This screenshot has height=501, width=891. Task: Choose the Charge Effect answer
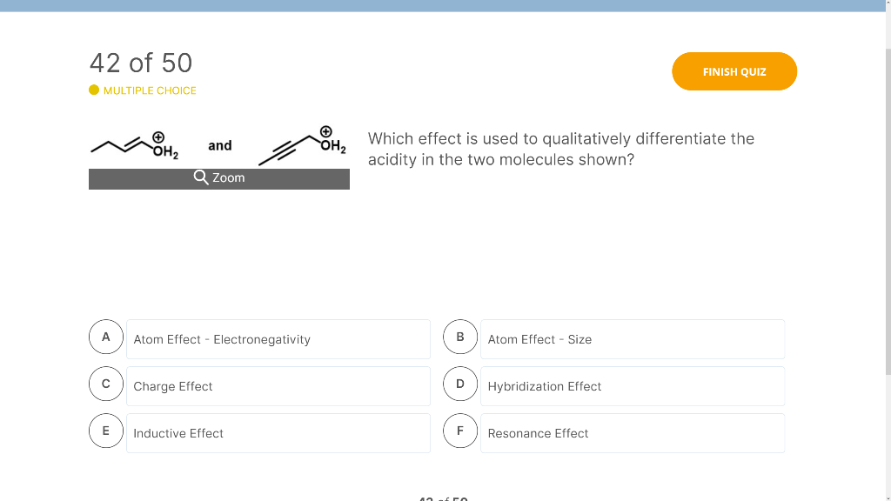pyautogui.click(x=278, y=386)
